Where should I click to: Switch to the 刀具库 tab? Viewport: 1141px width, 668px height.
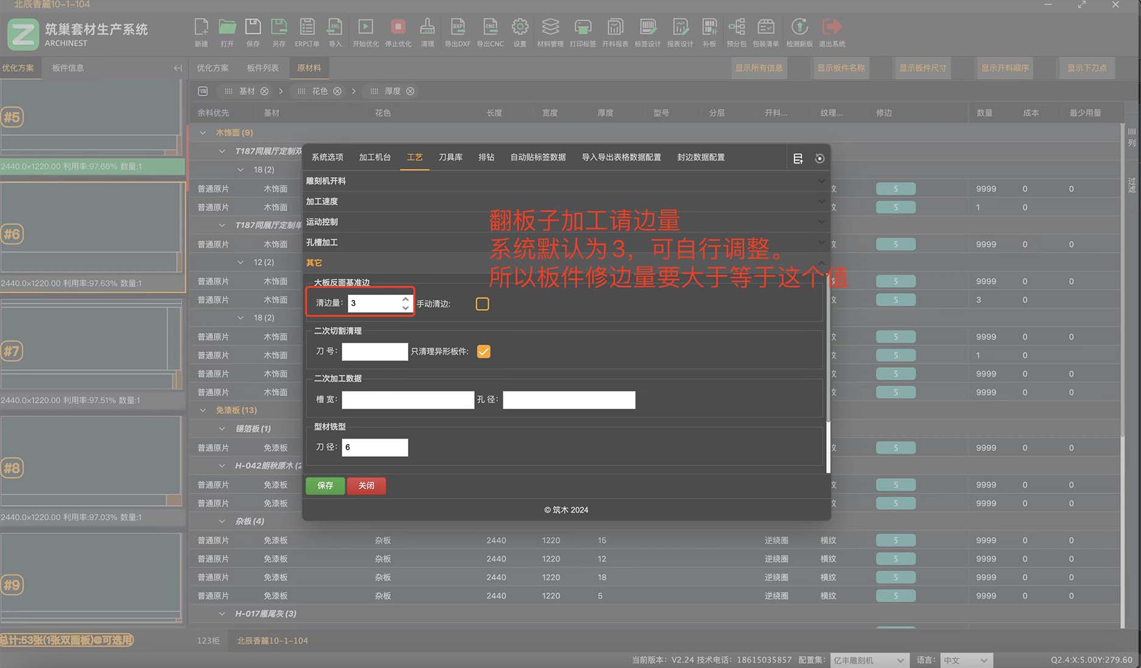450,157
